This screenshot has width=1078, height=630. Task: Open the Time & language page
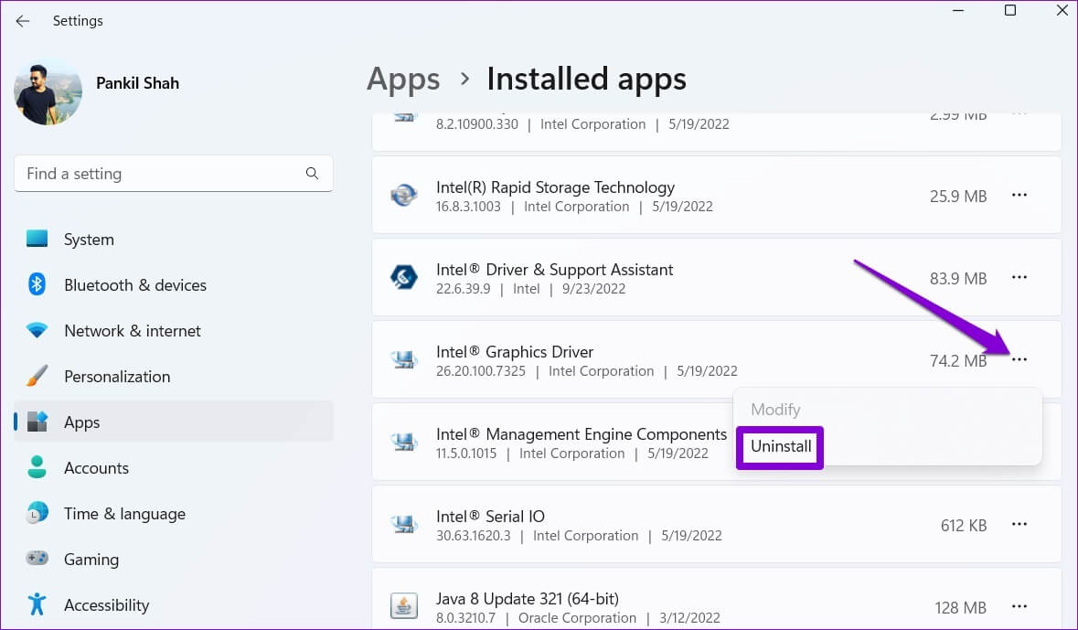(124, 514)
